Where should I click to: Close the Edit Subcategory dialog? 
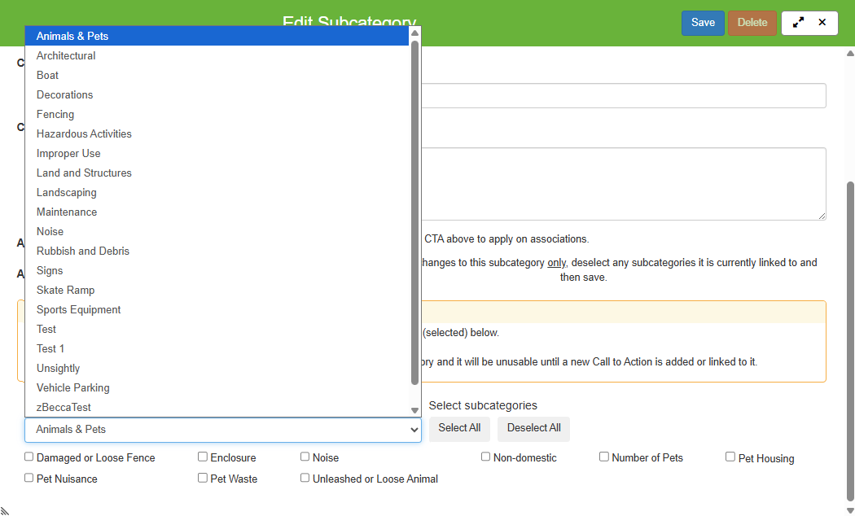(822, 23)
